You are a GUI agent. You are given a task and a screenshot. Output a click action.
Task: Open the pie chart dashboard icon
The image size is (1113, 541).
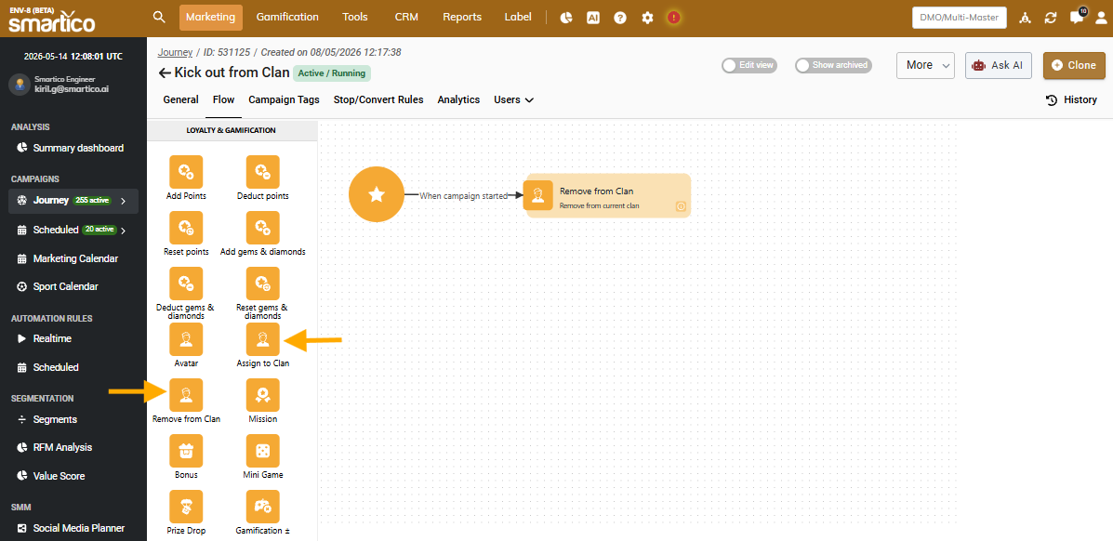[x=566, y=18]
